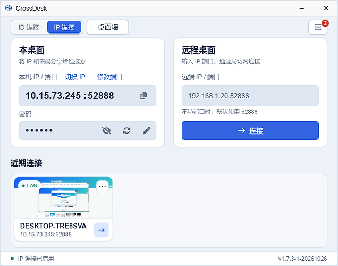
Task: Minimize the CrossDesk window
Action: pyautogui.click(x=302, y=8)
